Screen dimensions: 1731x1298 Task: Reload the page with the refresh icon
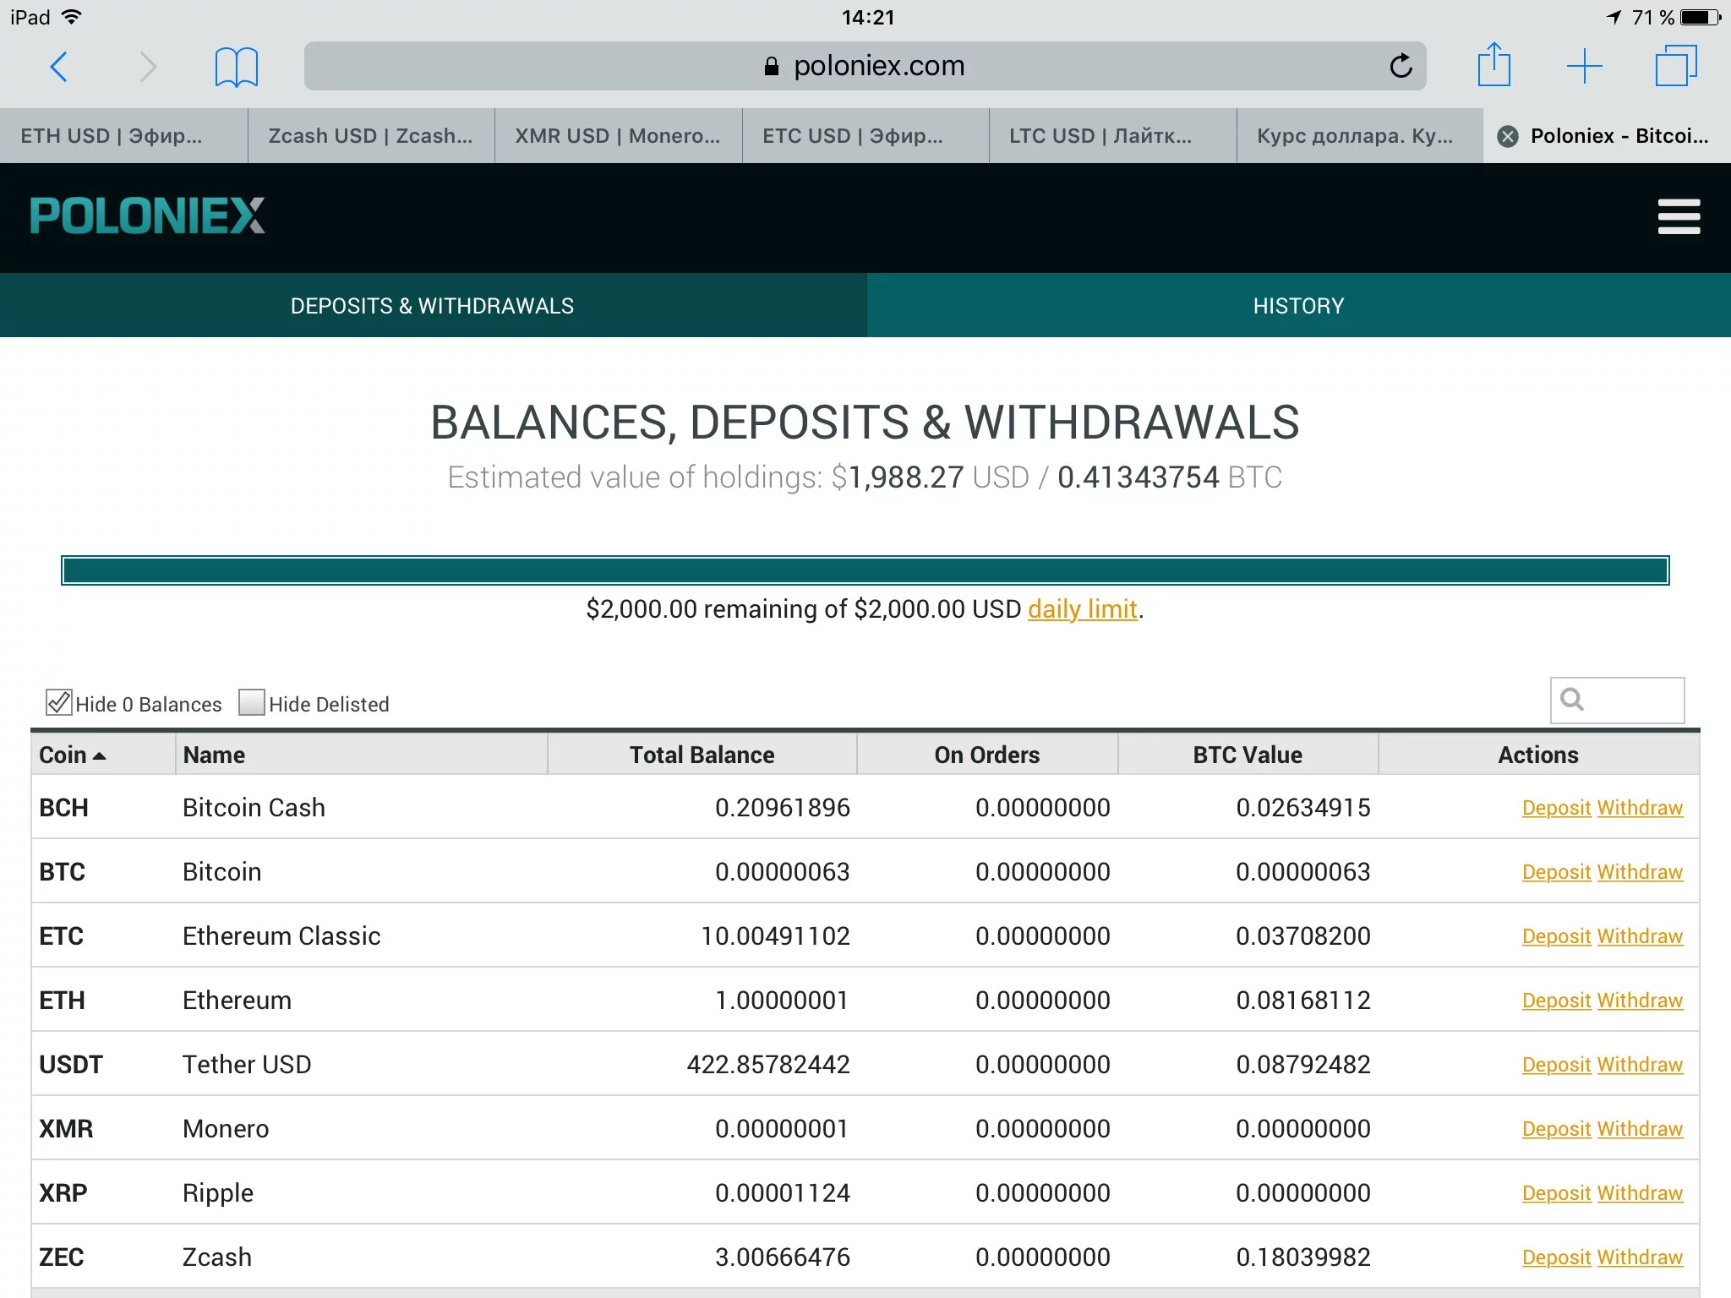click(x=1401, y=65)
